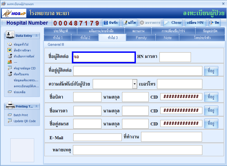
Task: Click the Hospital Number 000487179 value
Action: pos(76,23)
